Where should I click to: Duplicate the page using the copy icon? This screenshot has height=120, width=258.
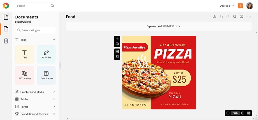[117, 44]
